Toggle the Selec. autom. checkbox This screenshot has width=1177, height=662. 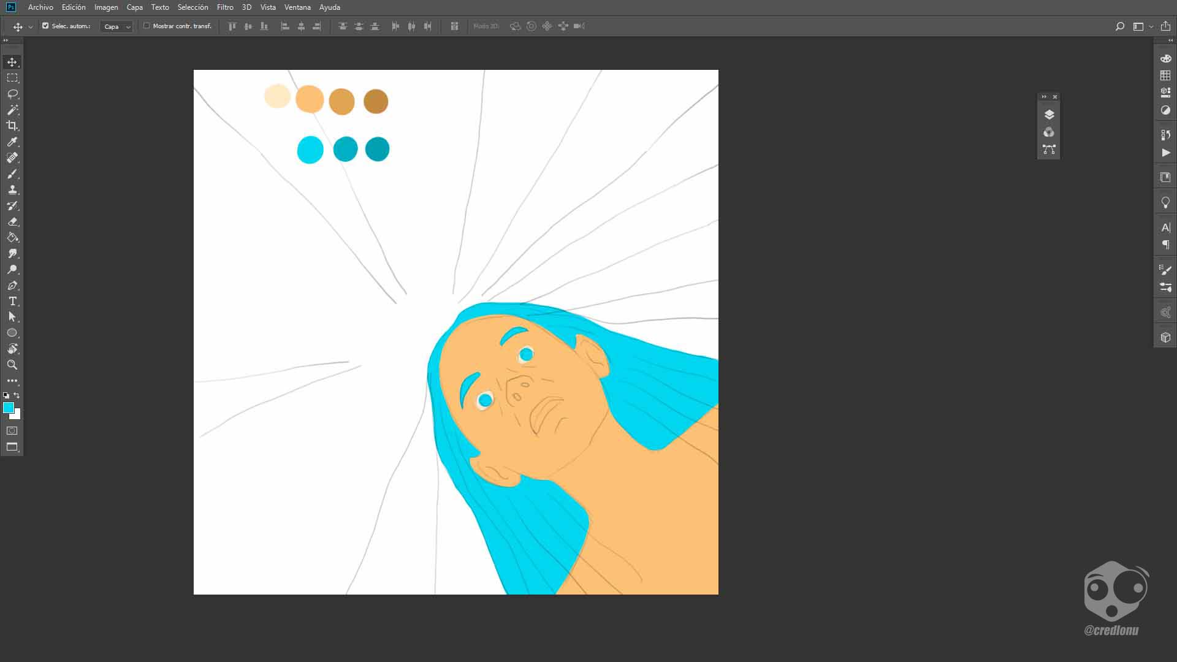[45, 26]
